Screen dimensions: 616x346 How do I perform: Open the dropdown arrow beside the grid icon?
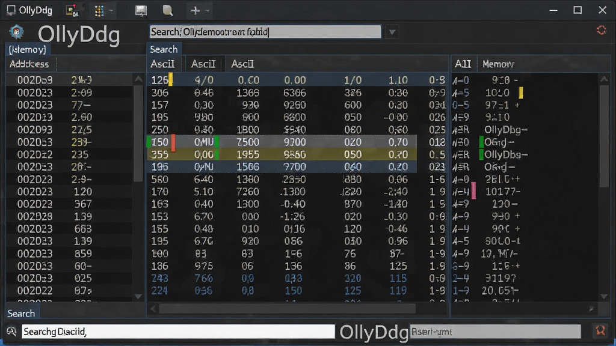click(111, 11)
